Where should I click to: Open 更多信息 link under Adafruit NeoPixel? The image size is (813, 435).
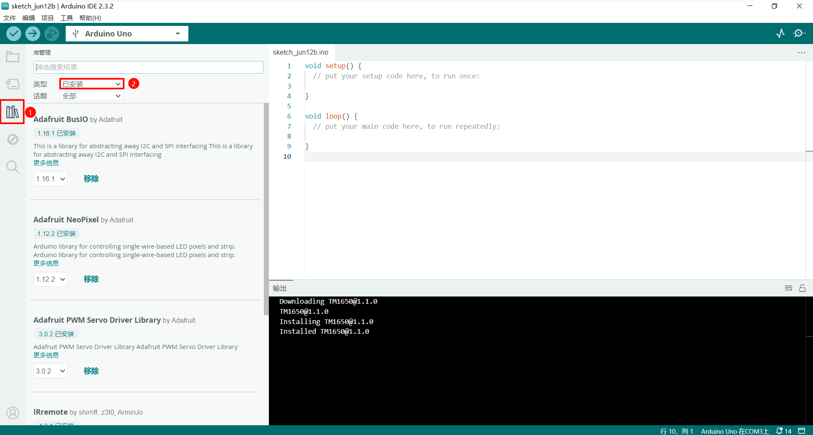[x=46, y=263]
